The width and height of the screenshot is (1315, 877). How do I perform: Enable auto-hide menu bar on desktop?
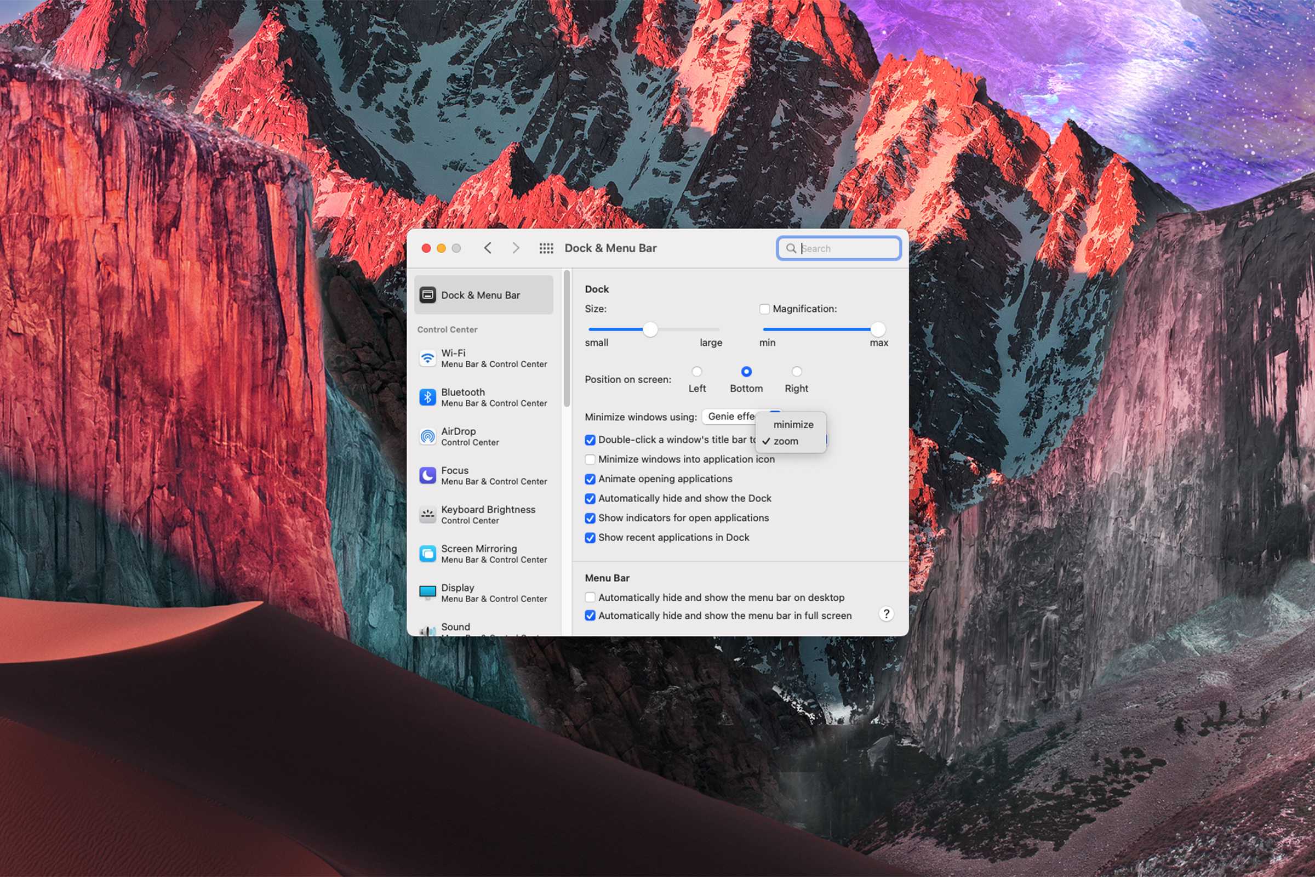point(590,597)
